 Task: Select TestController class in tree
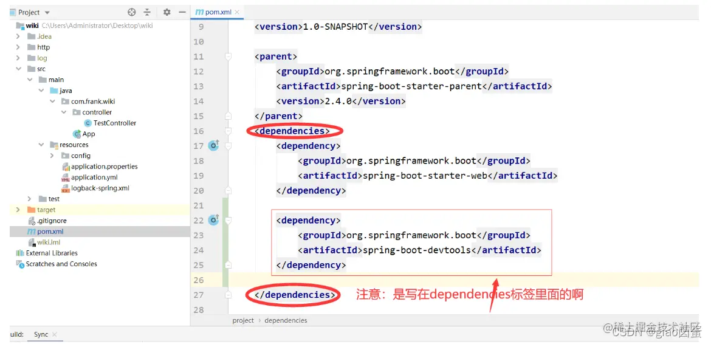point(115,123)
